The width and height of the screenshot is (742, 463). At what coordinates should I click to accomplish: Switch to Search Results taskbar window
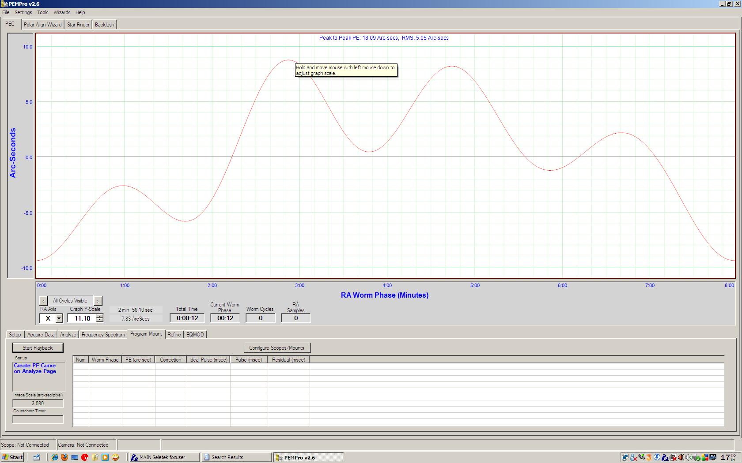click(x=236, y=457)
